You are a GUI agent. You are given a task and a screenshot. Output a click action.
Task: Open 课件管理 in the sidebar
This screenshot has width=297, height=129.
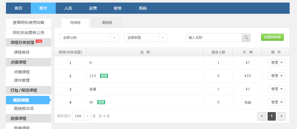[22, 80]
